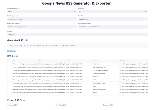The height and width of the screenshot is (110, 155).
Task: Select the Yahoo Finance source cell
Action: coord(105,64)
